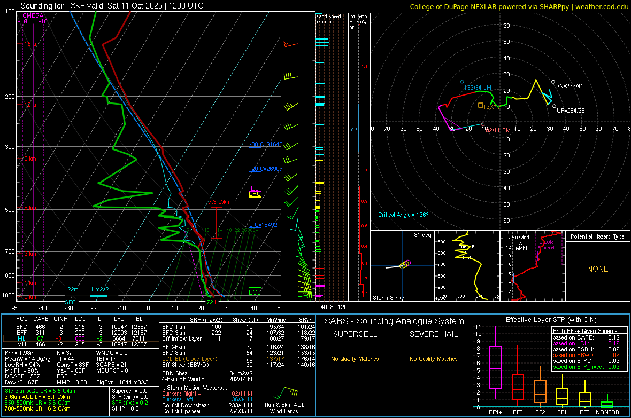Click the SHIP = 0.0 value

[125, 408]
